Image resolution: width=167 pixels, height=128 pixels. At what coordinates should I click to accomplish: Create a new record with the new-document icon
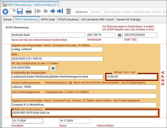click(13, 11)
